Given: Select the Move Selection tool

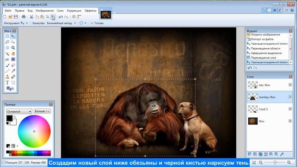Looking at the screenshot, I should 13,42.
